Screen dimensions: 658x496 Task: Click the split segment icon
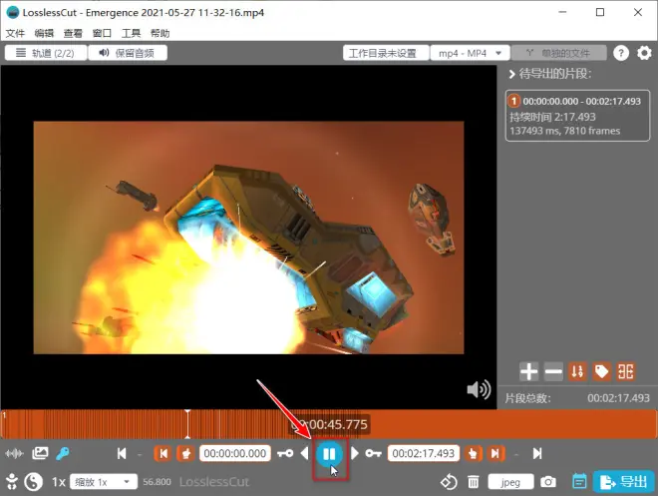coord(626,371)
